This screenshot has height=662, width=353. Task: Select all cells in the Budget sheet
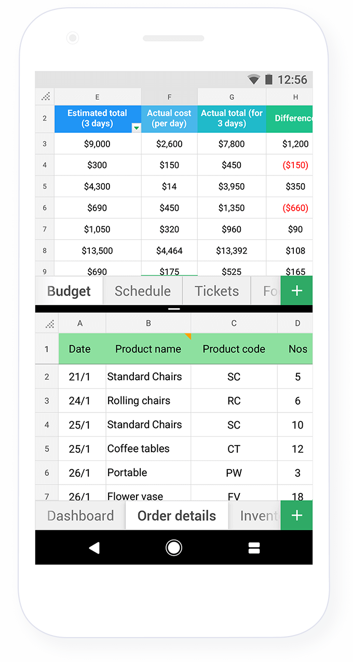[45, 96]
